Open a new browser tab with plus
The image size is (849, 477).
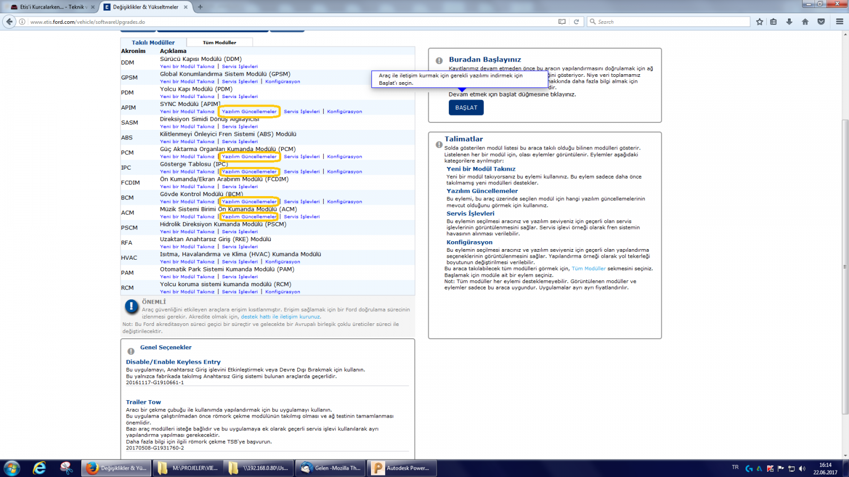[x=200, y=7]
